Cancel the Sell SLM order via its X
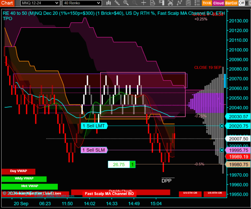The width and height of the screenshot is (251, 209). [222, 150]
